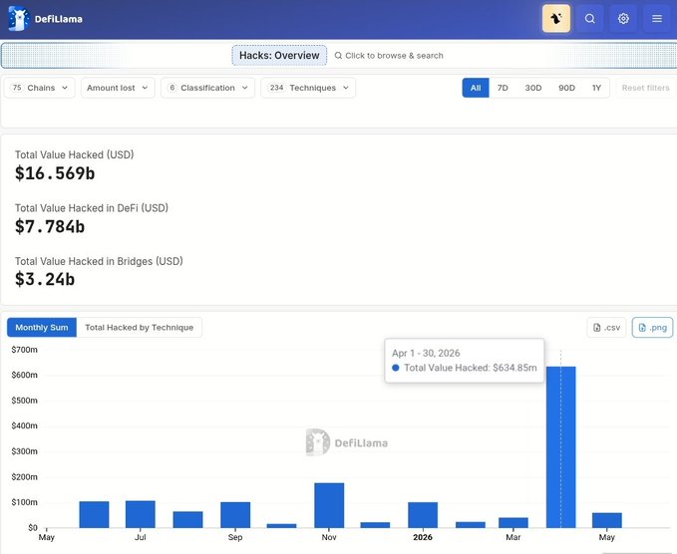Click the file icon on the .png button
Screen dimensions: 677x554
pyautogui.click(x=642, y=328)
